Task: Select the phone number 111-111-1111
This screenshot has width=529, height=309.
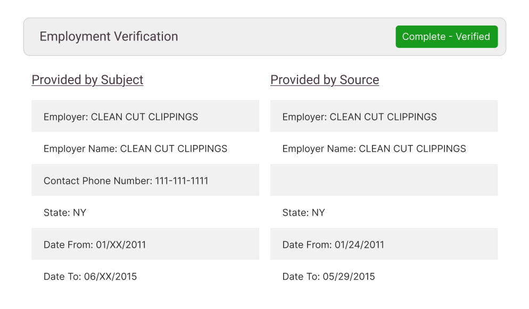Action: 182,181
